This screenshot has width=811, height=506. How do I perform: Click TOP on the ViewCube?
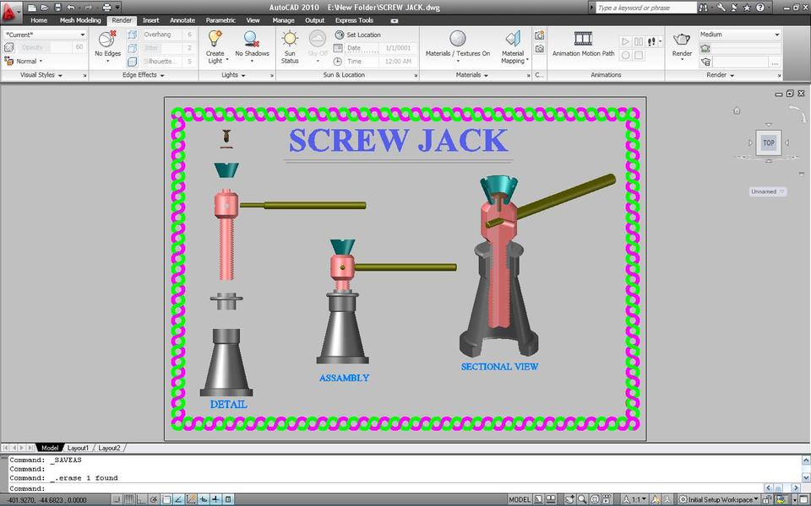pos(768,143)
